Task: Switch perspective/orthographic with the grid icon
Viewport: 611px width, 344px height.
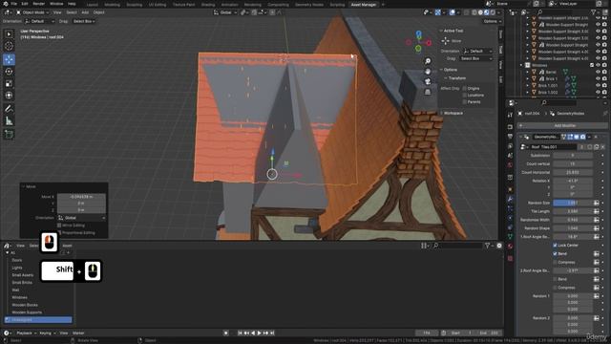Action: (428, 92)
